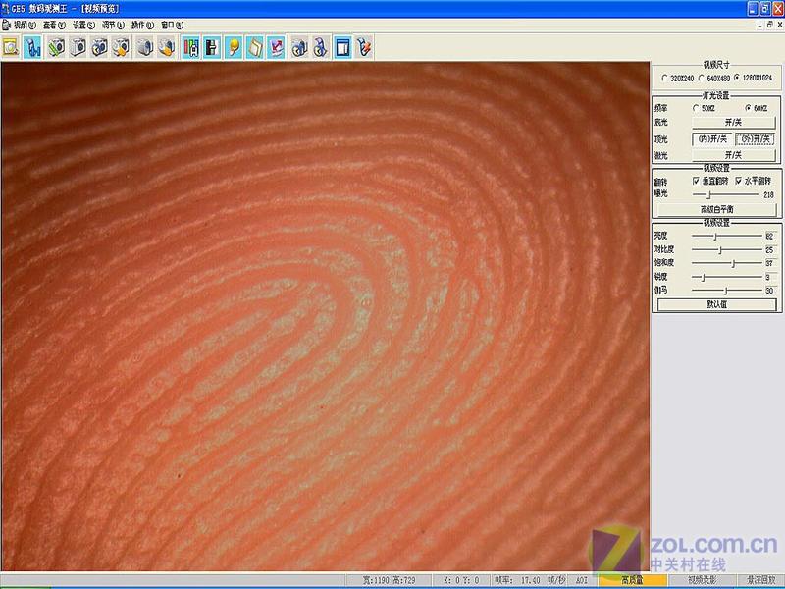Click the picture with pink arrow icon
Viewport: 785px width, 589px height.
click(x=277, y=47)
